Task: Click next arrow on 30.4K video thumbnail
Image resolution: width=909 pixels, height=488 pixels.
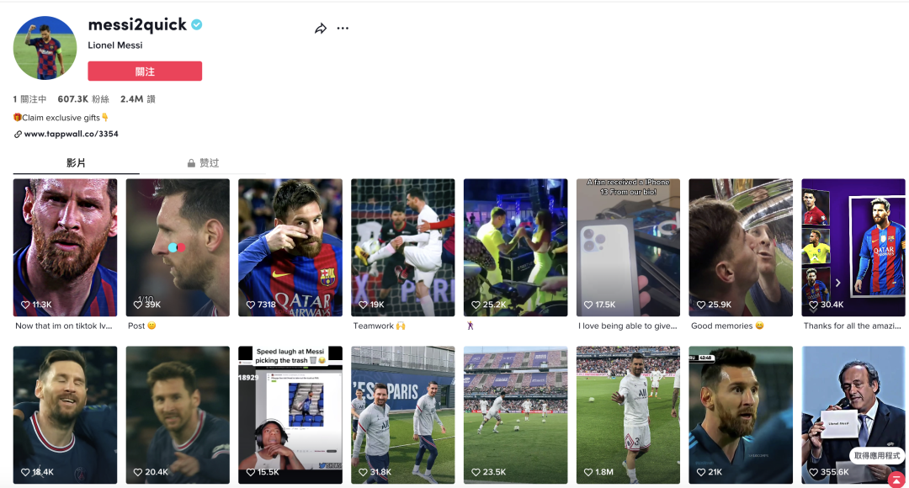Action: (837, 283)
